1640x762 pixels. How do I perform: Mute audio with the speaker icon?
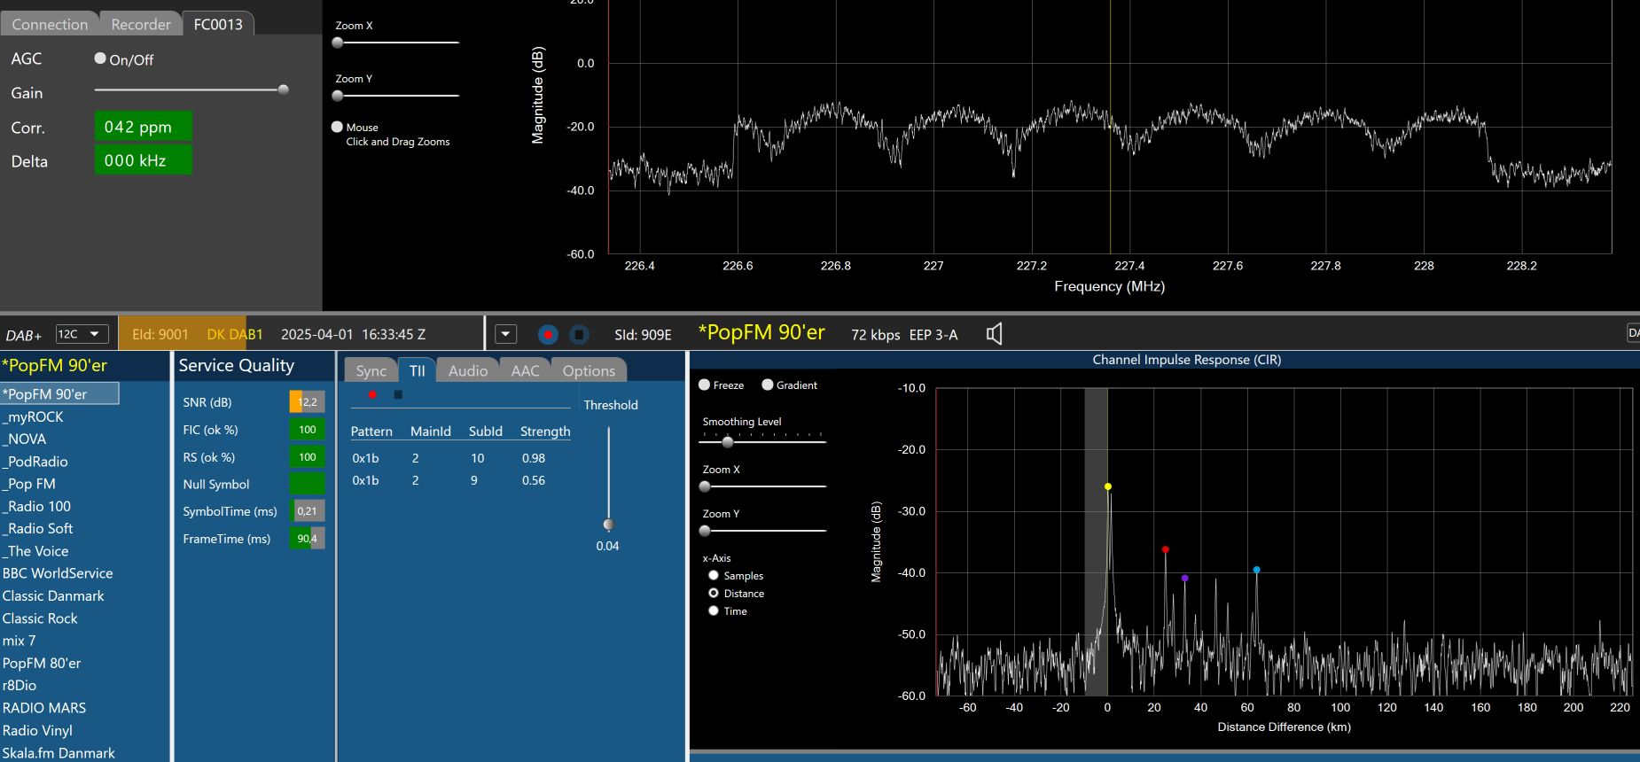click(995, 334)
